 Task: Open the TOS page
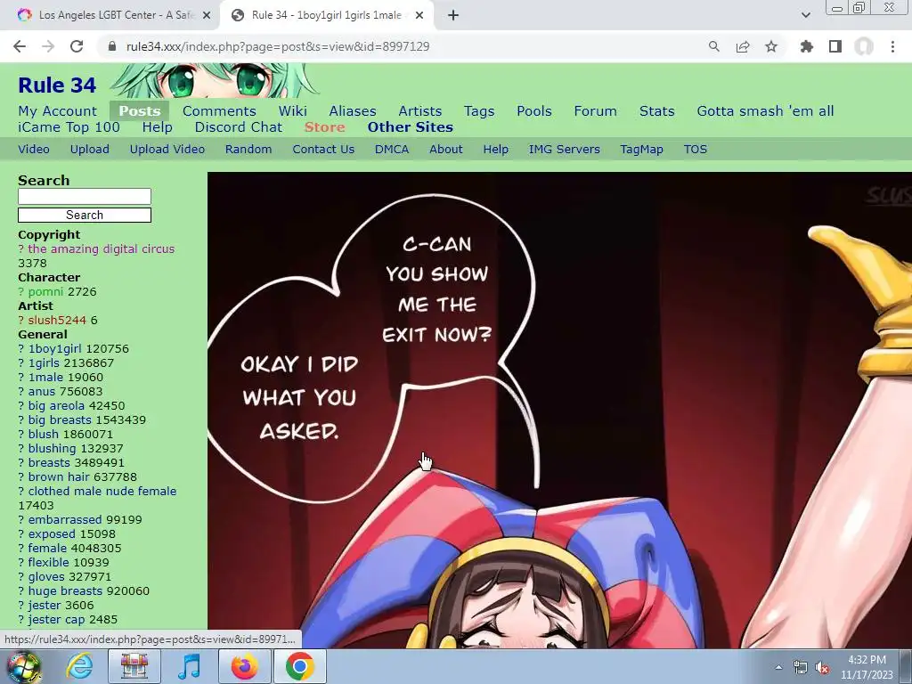(695, 150)
